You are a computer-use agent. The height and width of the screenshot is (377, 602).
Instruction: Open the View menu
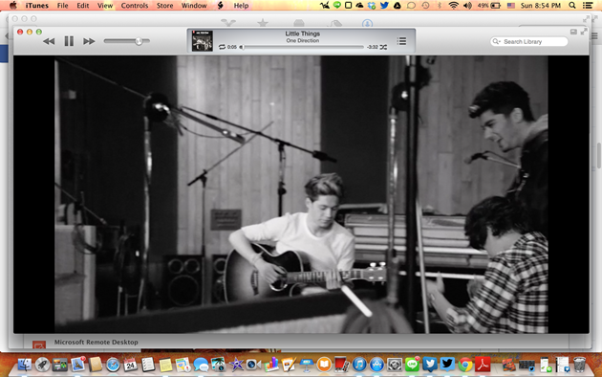click(105, 6)
